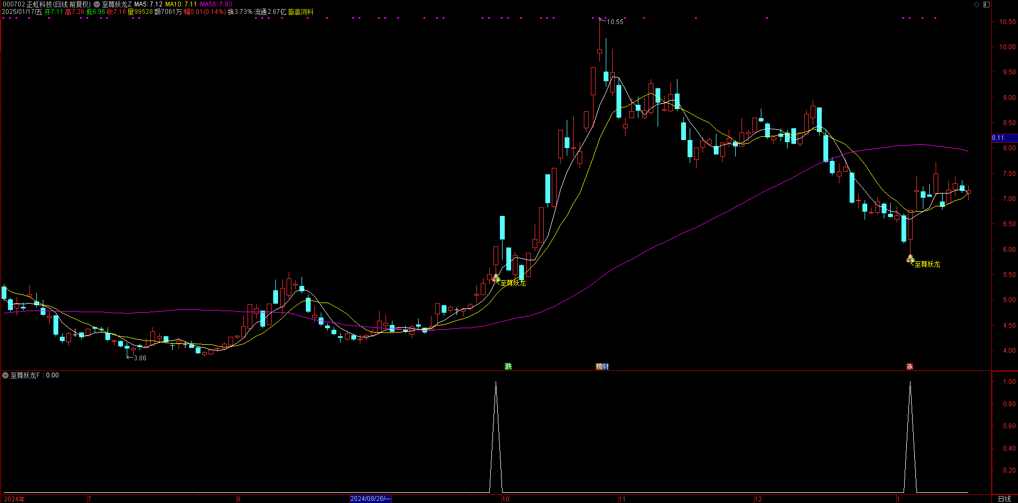
Task: Click the 10.00 price axis label
Action: pos(1007,47)
